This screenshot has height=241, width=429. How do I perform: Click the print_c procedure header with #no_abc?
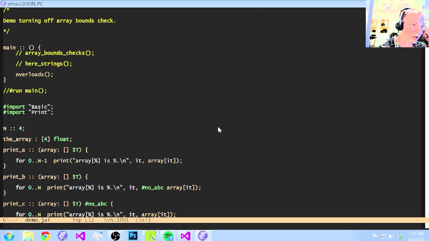coord(58,204)
